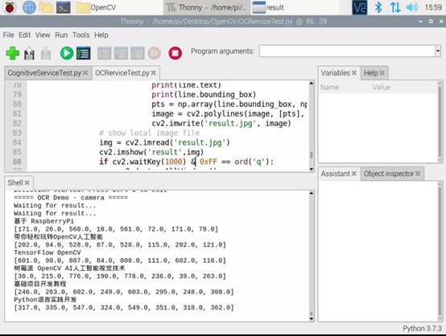Click the Assistant panel vertical scrollbar
446x336 pixels.
[x=440, y=252]
